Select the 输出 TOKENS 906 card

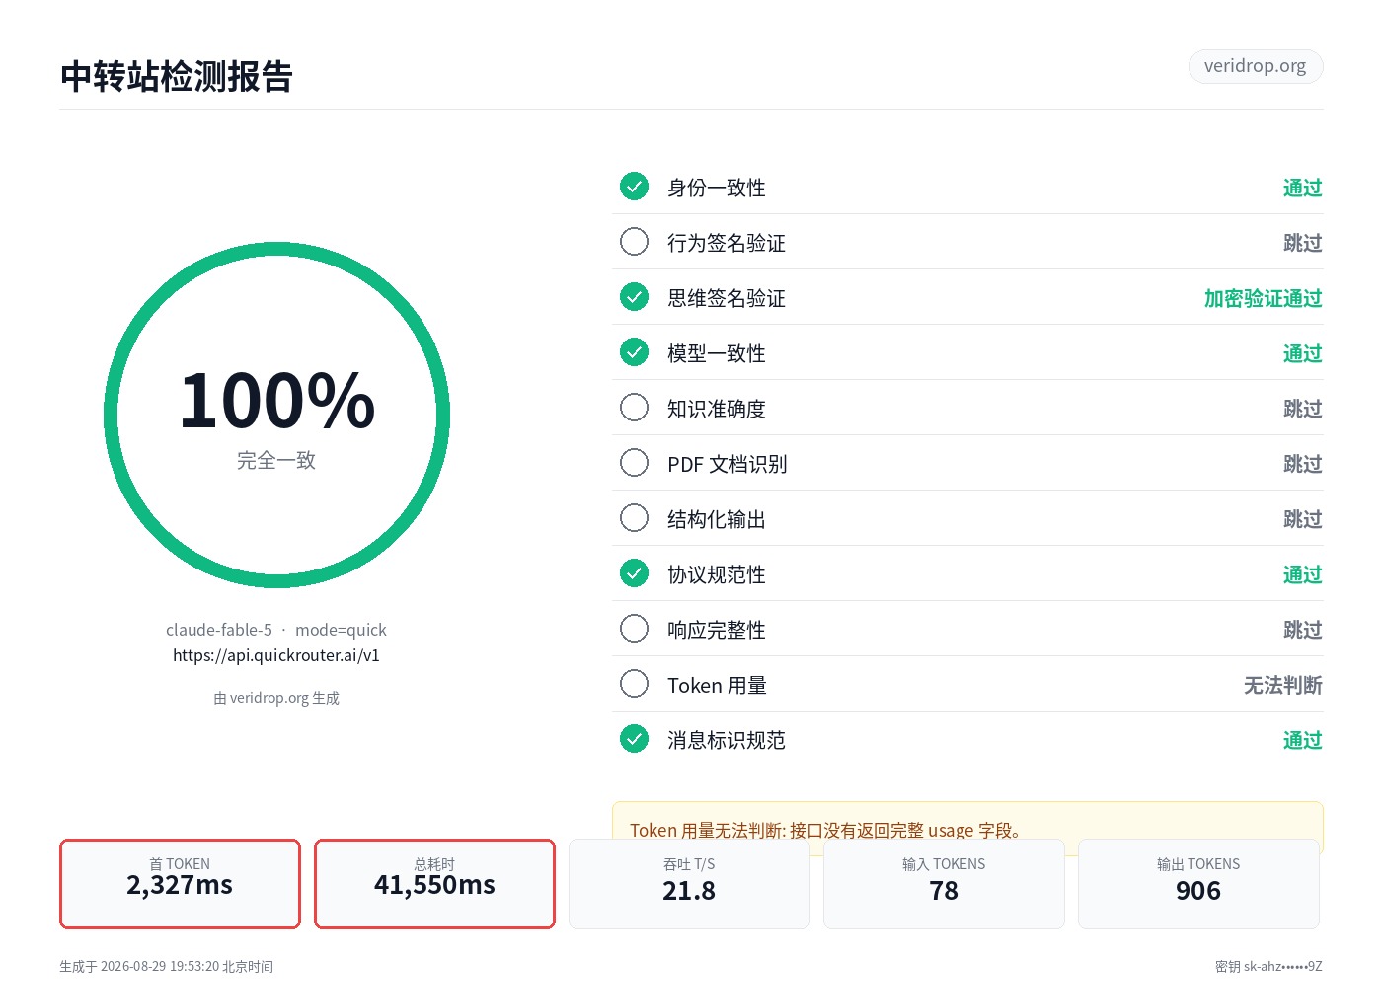[1198, 884]
